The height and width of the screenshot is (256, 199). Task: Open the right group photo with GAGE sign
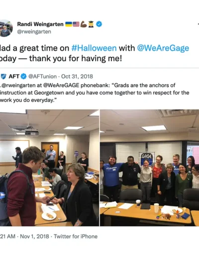150,168
